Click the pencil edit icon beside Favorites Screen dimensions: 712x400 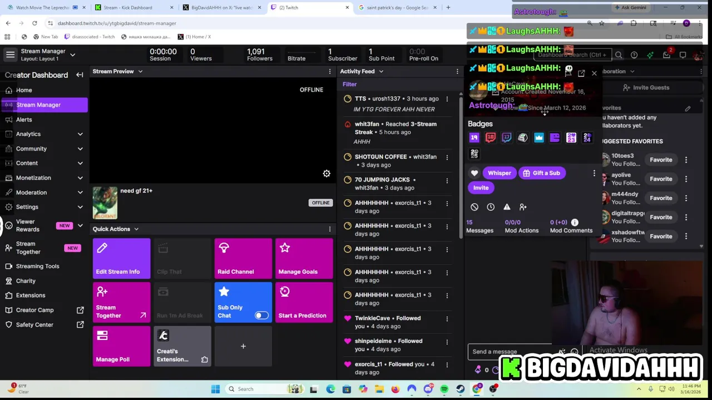688,108
